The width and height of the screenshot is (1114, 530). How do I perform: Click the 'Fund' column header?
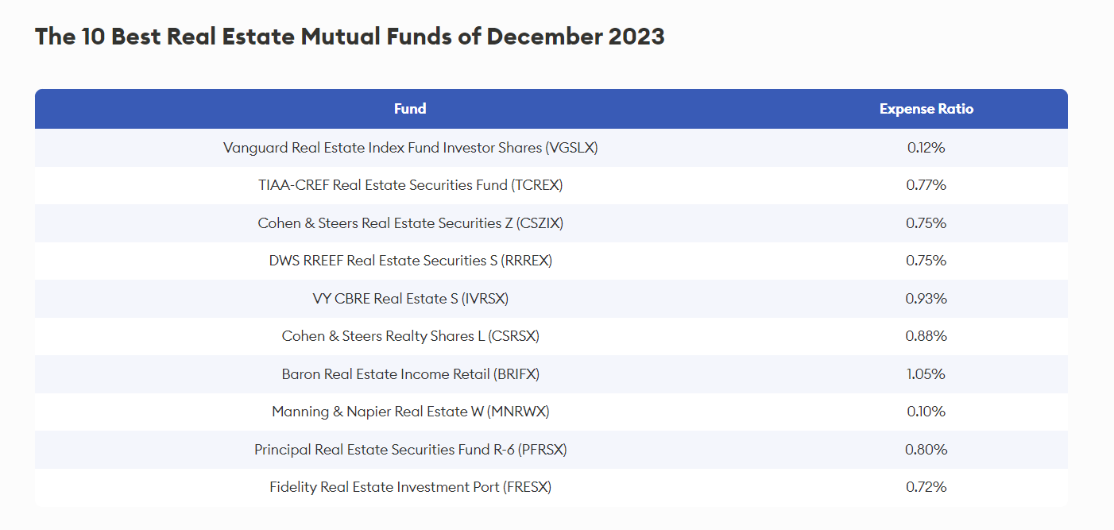[x=410, y=109]
